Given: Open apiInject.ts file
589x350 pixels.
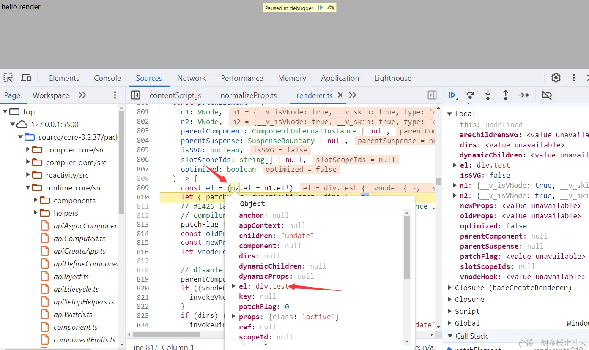Looking at the screenshot, I should tap(71, 277).
